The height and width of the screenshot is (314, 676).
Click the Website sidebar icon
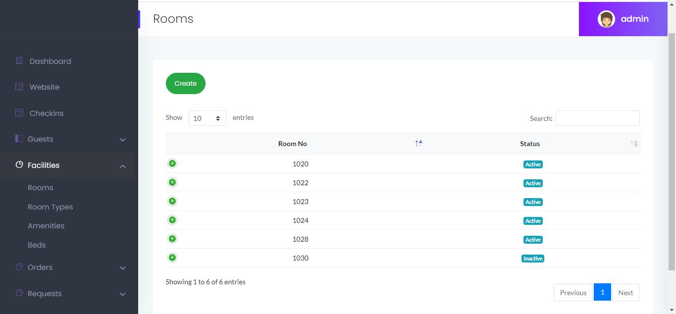pyautogui.click(x=19, y=87)
